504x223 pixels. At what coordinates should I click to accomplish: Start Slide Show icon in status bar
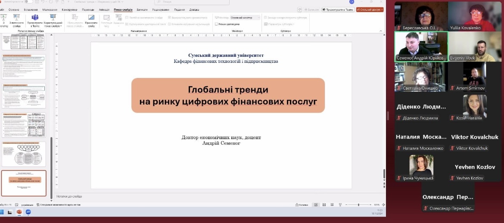(x=340, y=204)
